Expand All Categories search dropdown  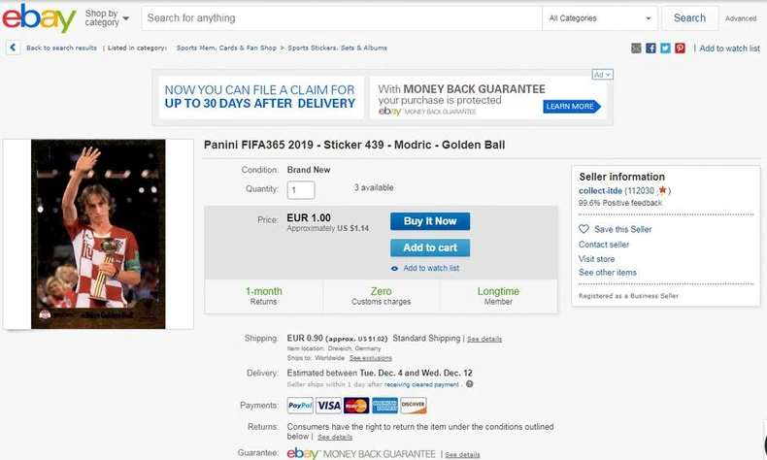(599, 17)
